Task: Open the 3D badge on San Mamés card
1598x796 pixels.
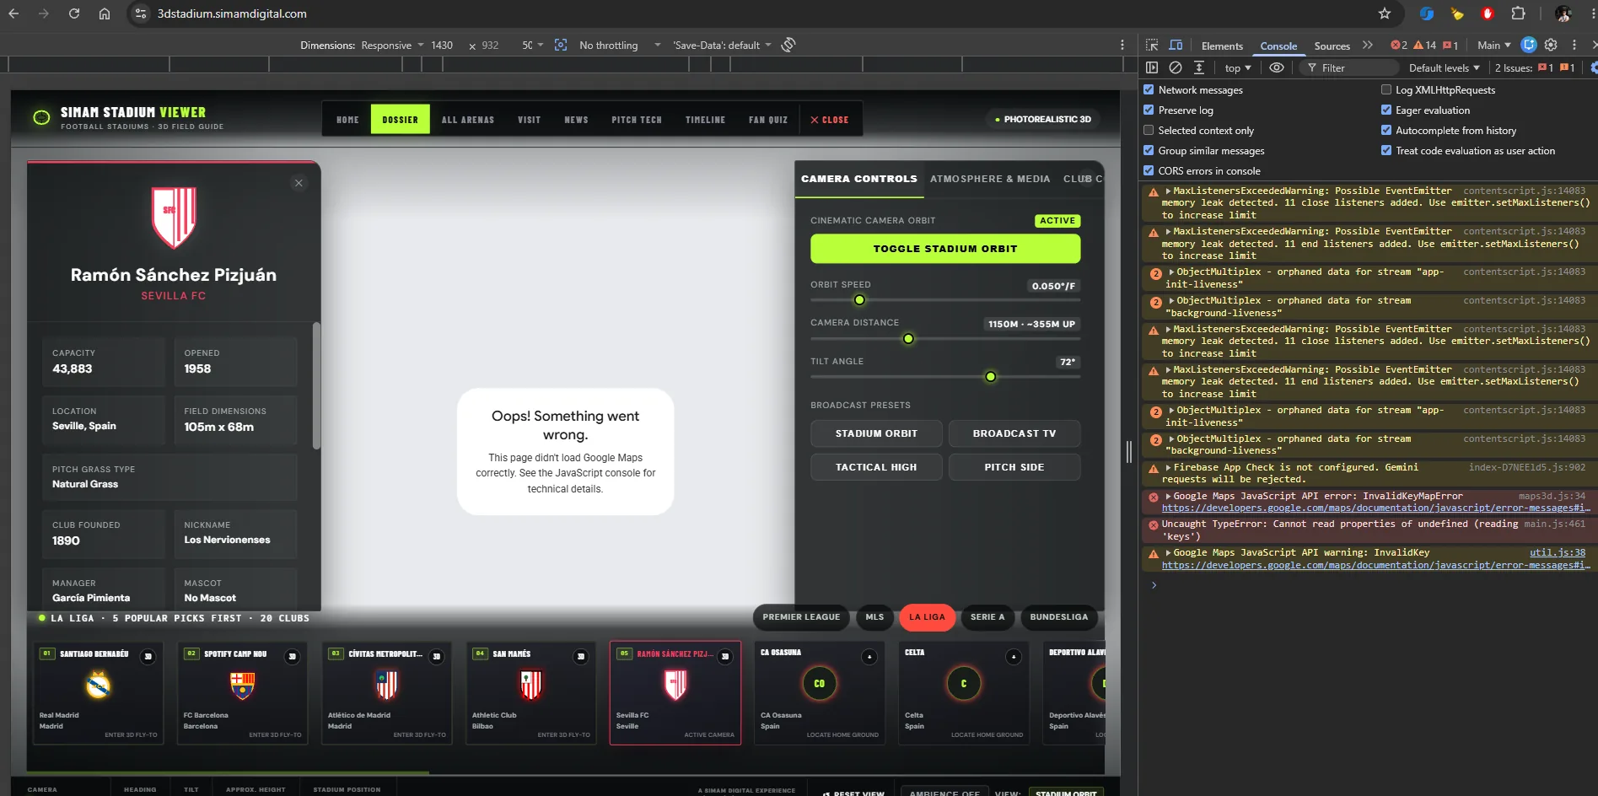Action: click(x=581, y=657)
